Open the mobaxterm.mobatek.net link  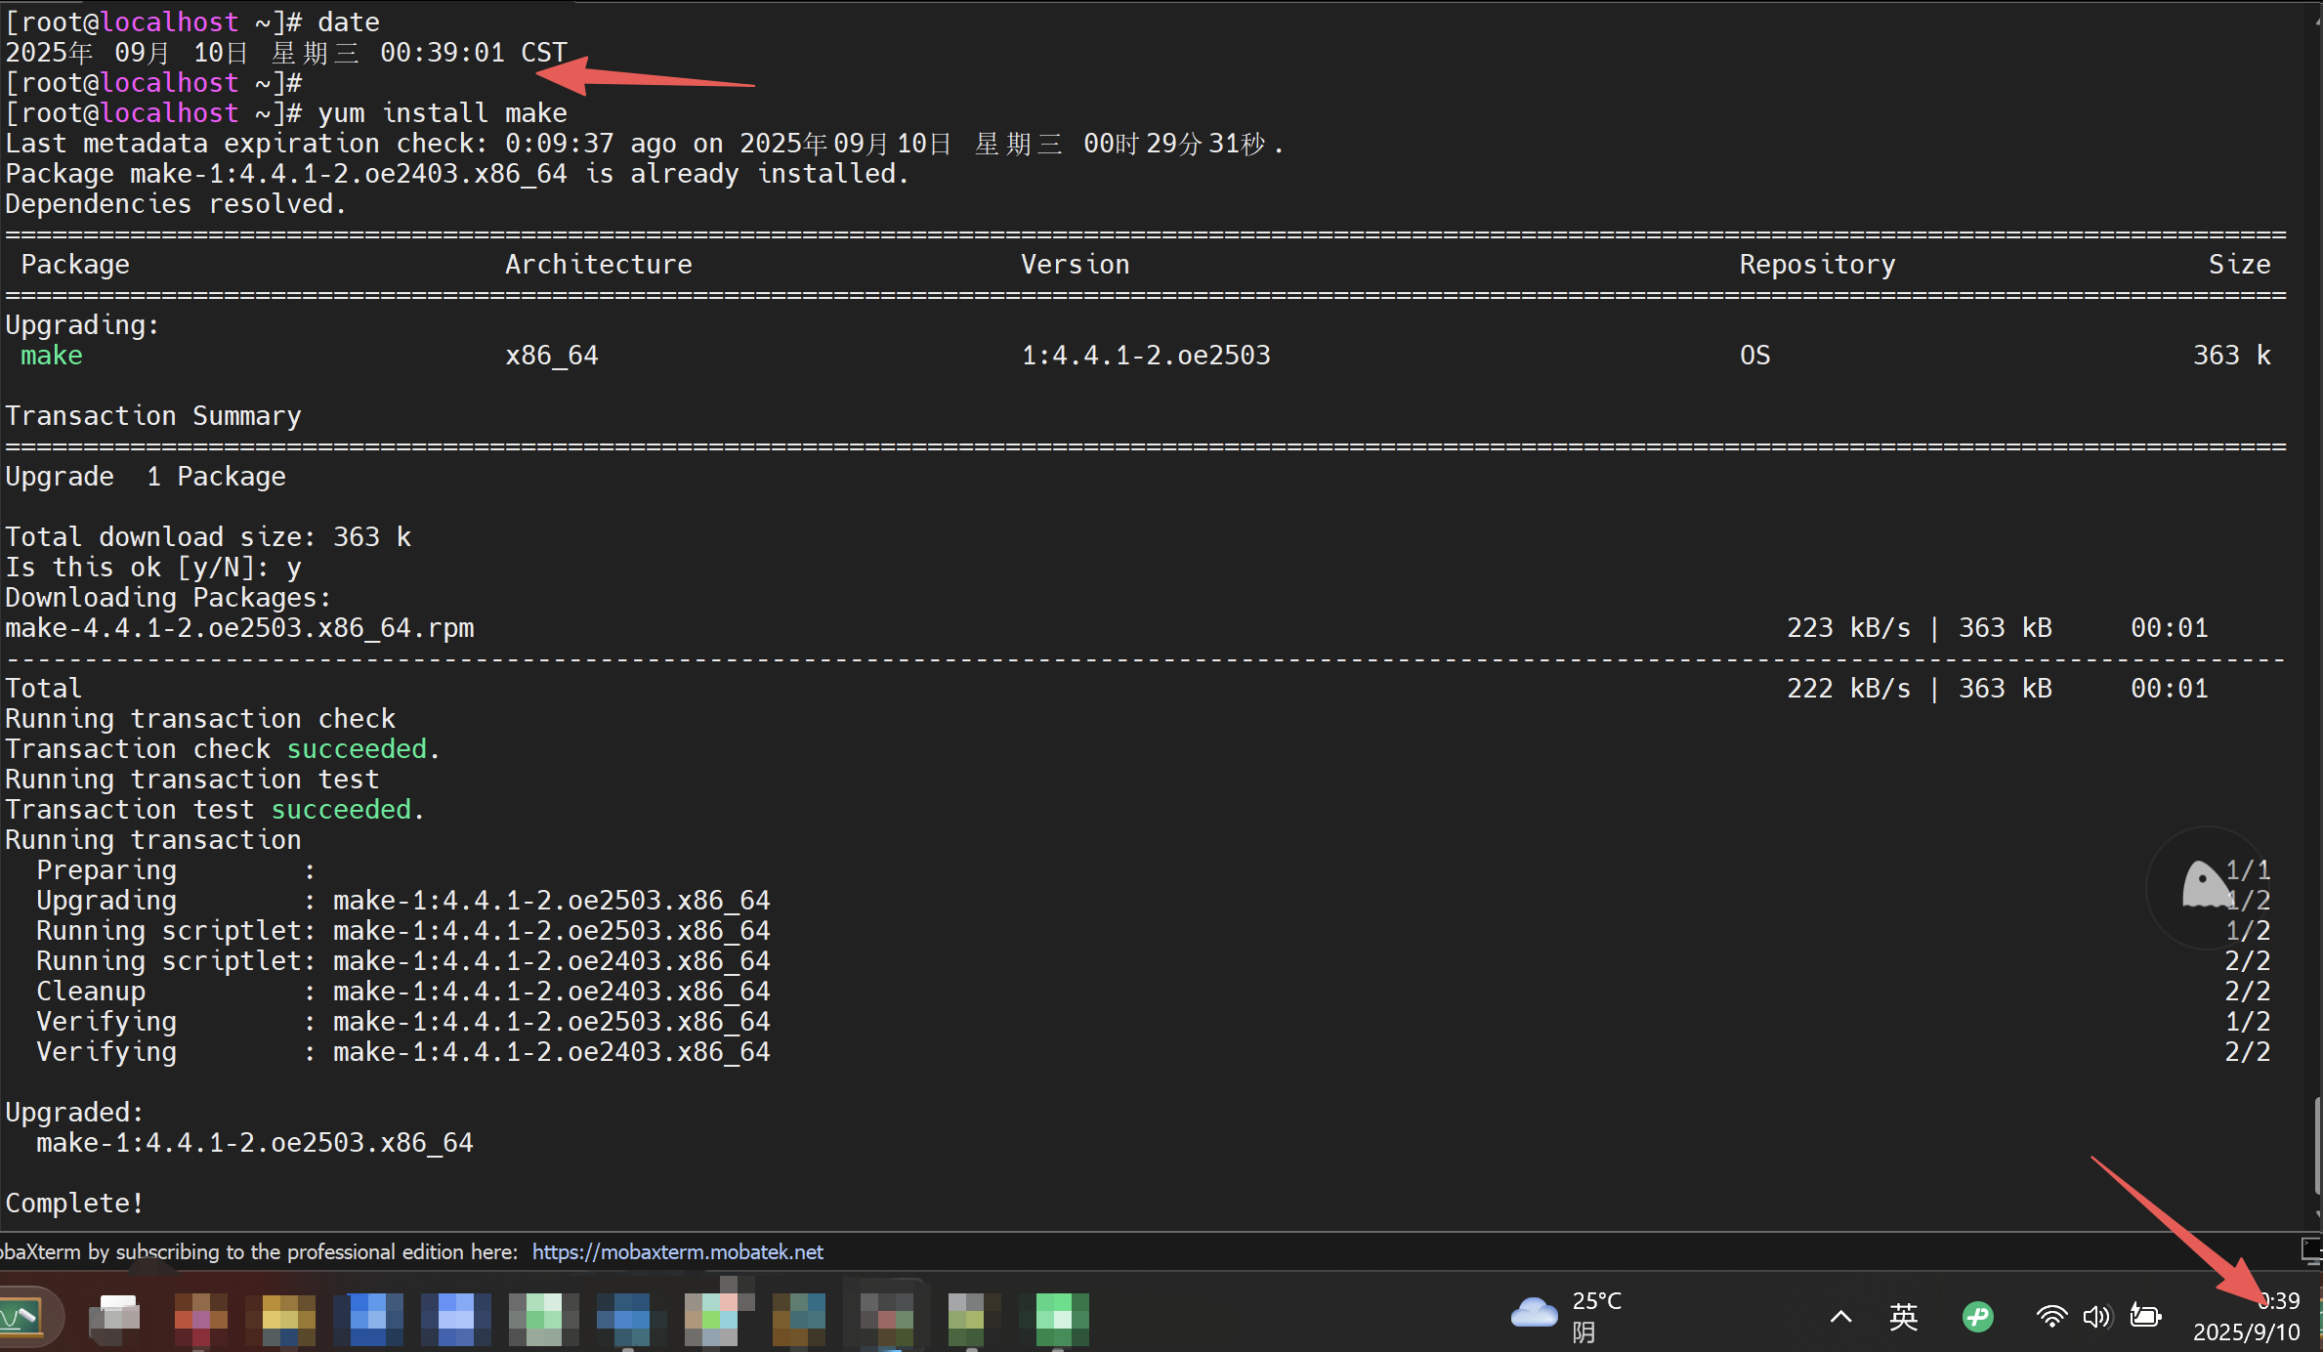coord(678,1251)
